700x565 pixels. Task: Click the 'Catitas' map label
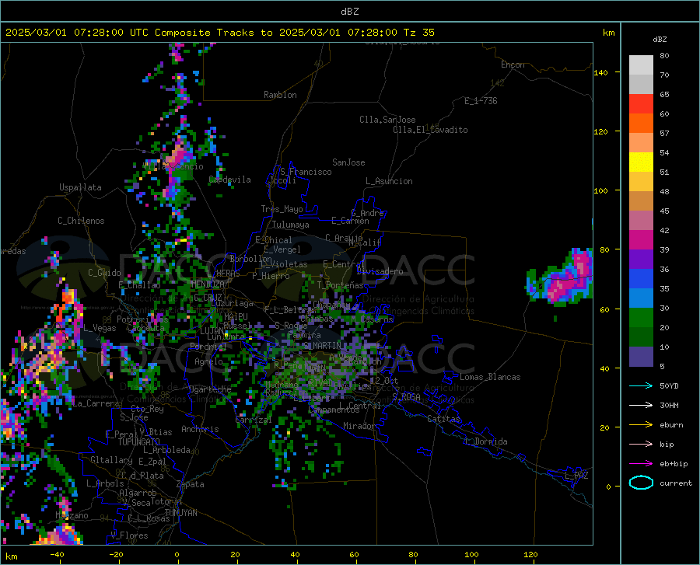[x=443, y=419]
